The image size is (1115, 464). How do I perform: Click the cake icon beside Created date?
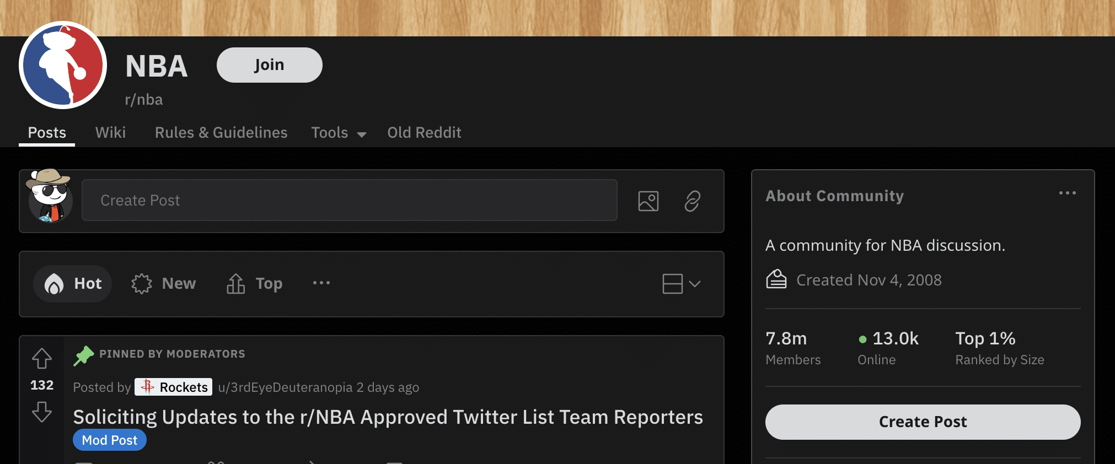tap(776, 279)
